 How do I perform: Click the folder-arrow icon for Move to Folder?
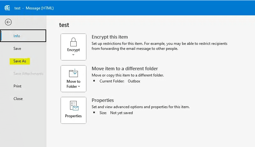pyautogui.click(x=73, y=73)
